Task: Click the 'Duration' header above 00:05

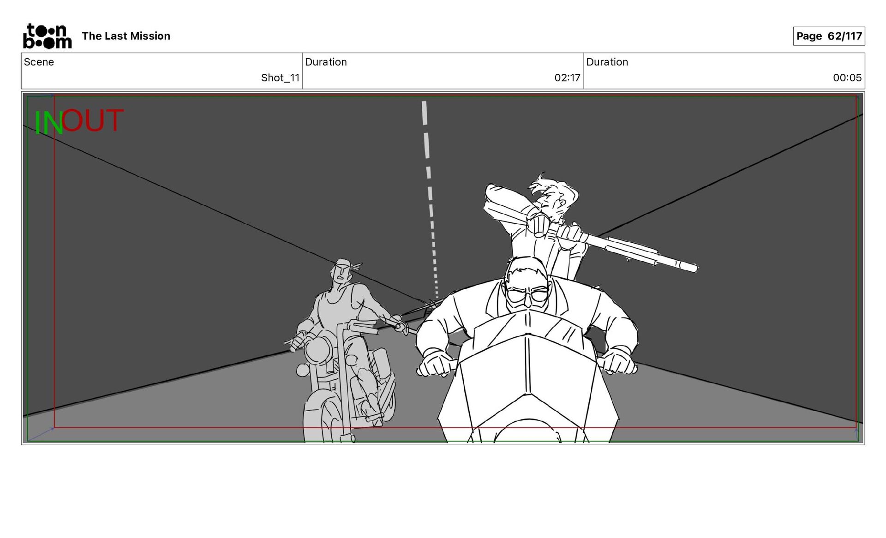Action: coord(607,62)
